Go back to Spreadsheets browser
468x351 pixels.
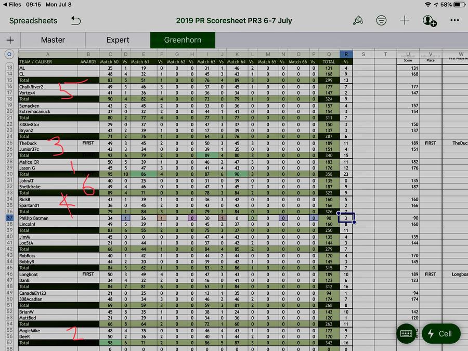click(33, 21)
